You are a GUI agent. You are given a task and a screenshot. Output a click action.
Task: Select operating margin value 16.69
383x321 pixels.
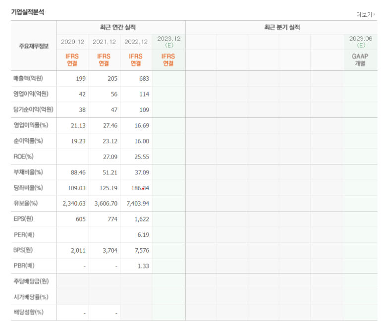tap(142, 125)
